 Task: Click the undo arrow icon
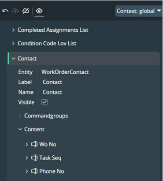[x=5, y=11]
